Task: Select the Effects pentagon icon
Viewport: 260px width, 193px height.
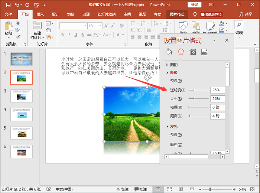Action: click(181, 52)
